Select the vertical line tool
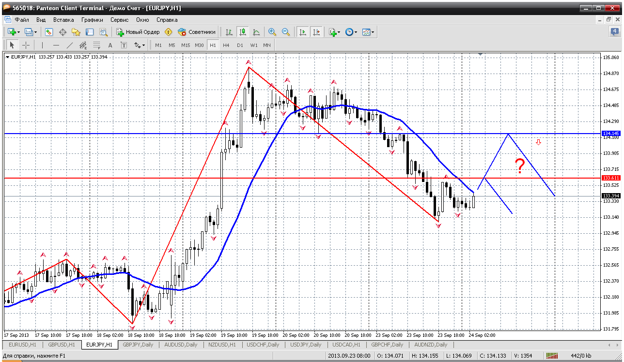 42,45
